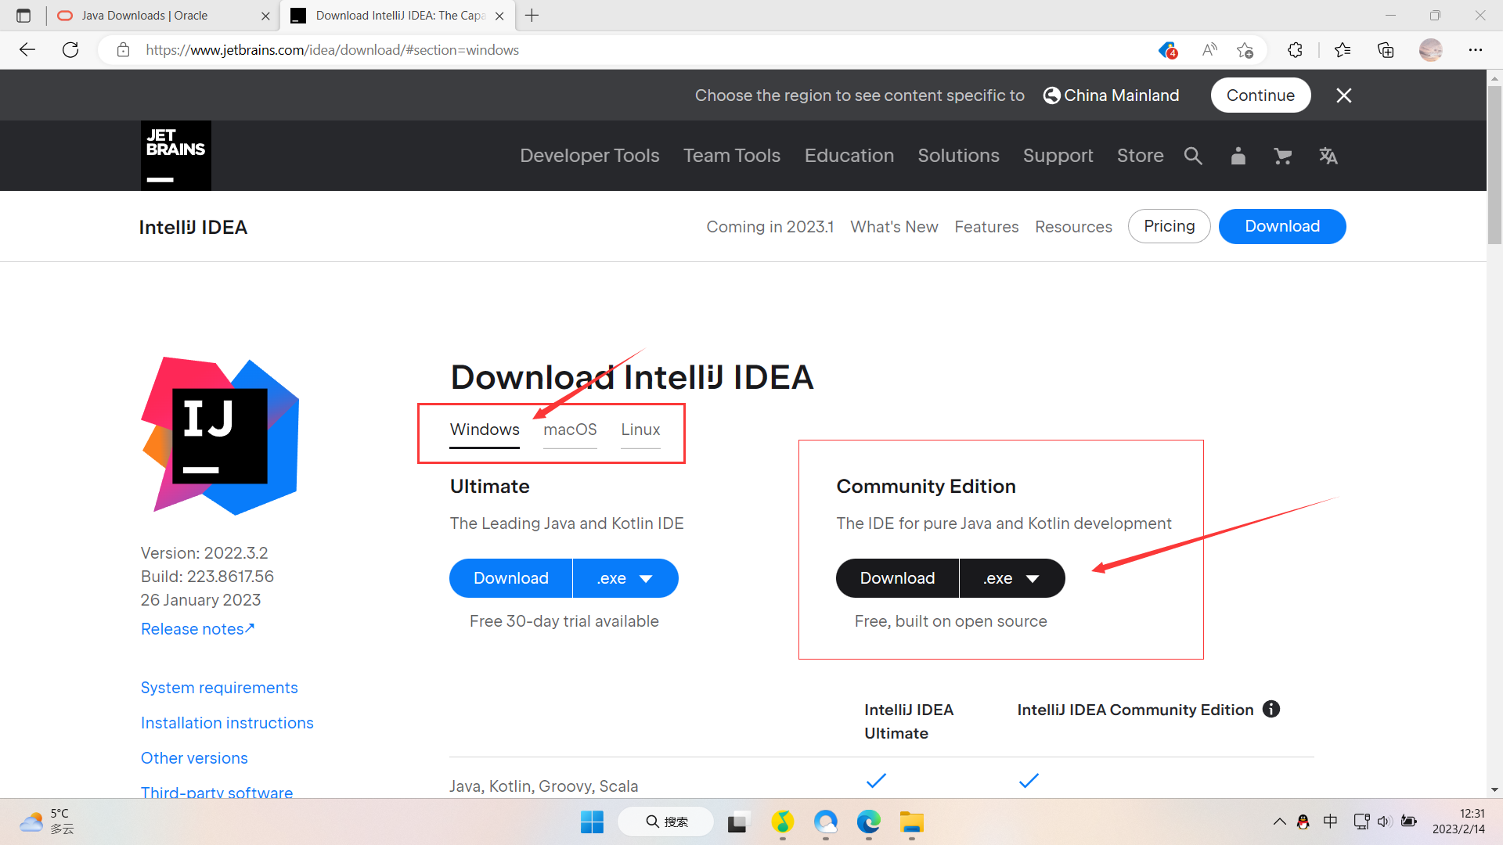Open the Other versions link
The image size is (1503, 845).
click(194, 758)
